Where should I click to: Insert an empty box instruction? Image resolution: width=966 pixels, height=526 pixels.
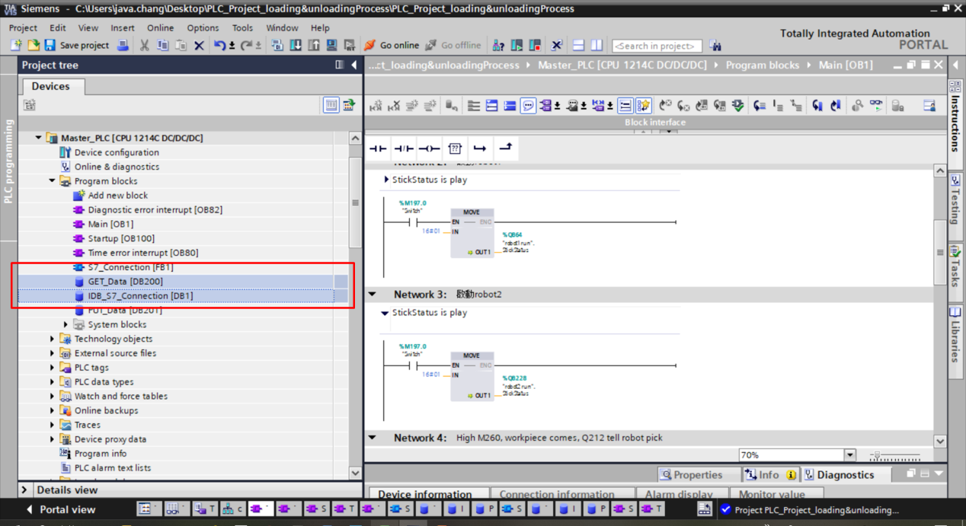455,148
